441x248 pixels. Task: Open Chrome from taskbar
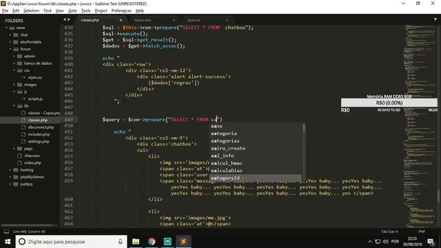(152, 242)
